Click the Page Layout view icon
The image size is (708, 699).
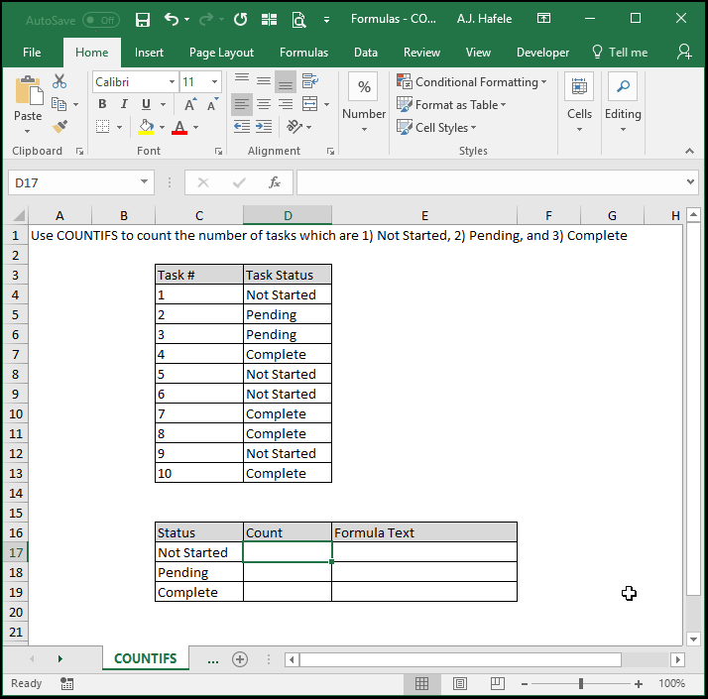(460, 684)
